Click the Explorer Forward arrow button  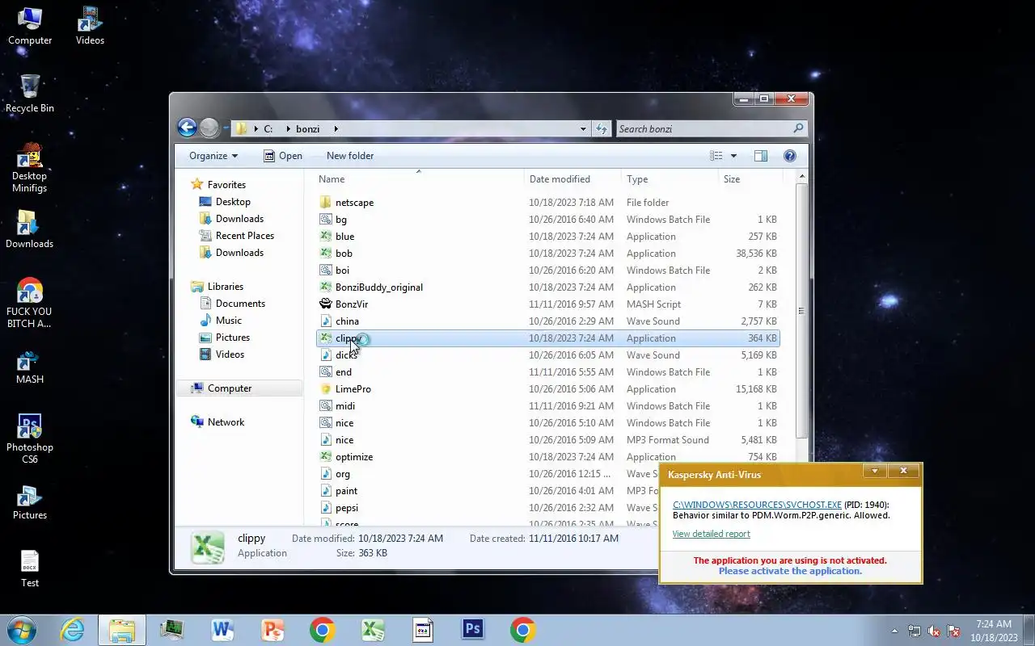click(x=209, y=128)
